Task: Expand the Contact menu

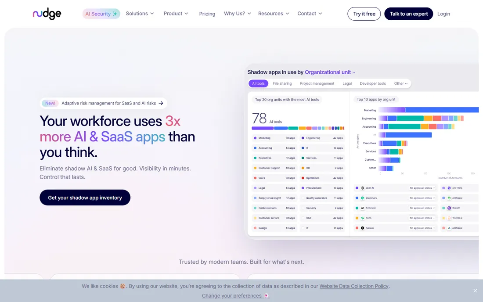Action: click(310, 14)
